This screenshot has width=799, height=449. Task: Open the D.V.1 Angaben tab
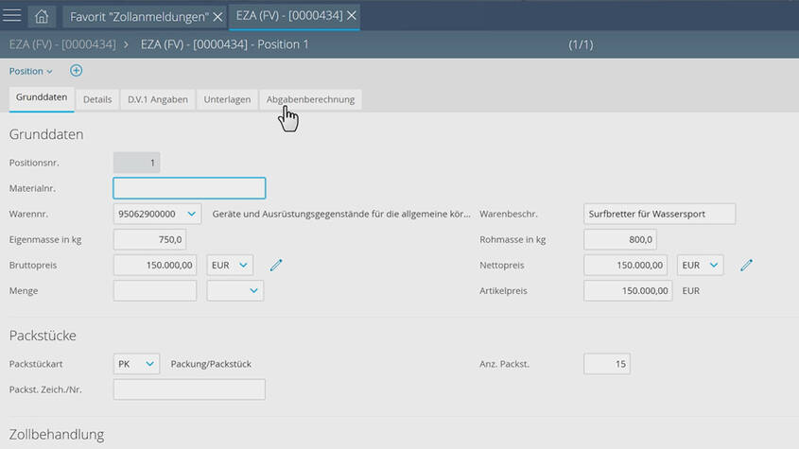pyautogui.click(x=158, y=99)
